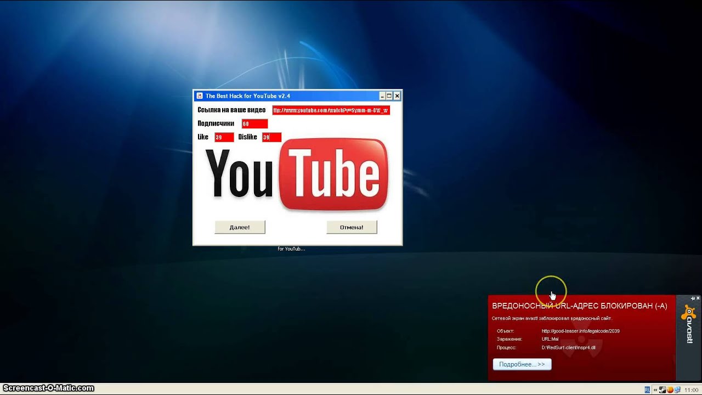Minimize The Best Hack for YouTube window
This screenshot has height=395, width=702.
tap(382, 96)
